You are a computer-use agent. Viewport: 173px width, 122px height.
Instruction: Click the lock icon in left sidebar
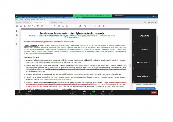(17, 31)
